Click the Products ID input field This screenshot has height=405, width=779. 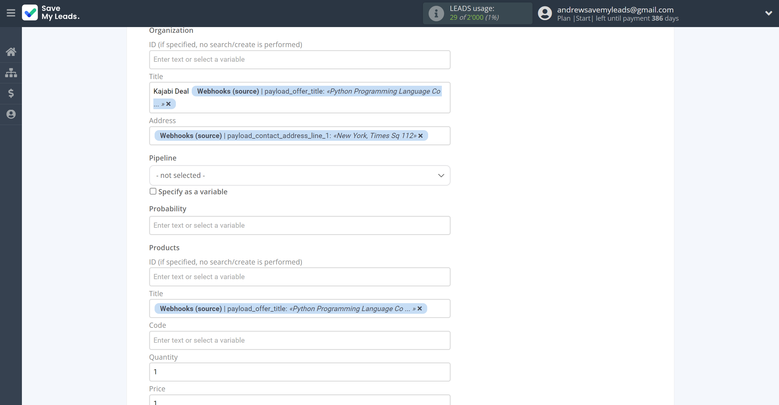pyautogui.click(x=299, y=277)
